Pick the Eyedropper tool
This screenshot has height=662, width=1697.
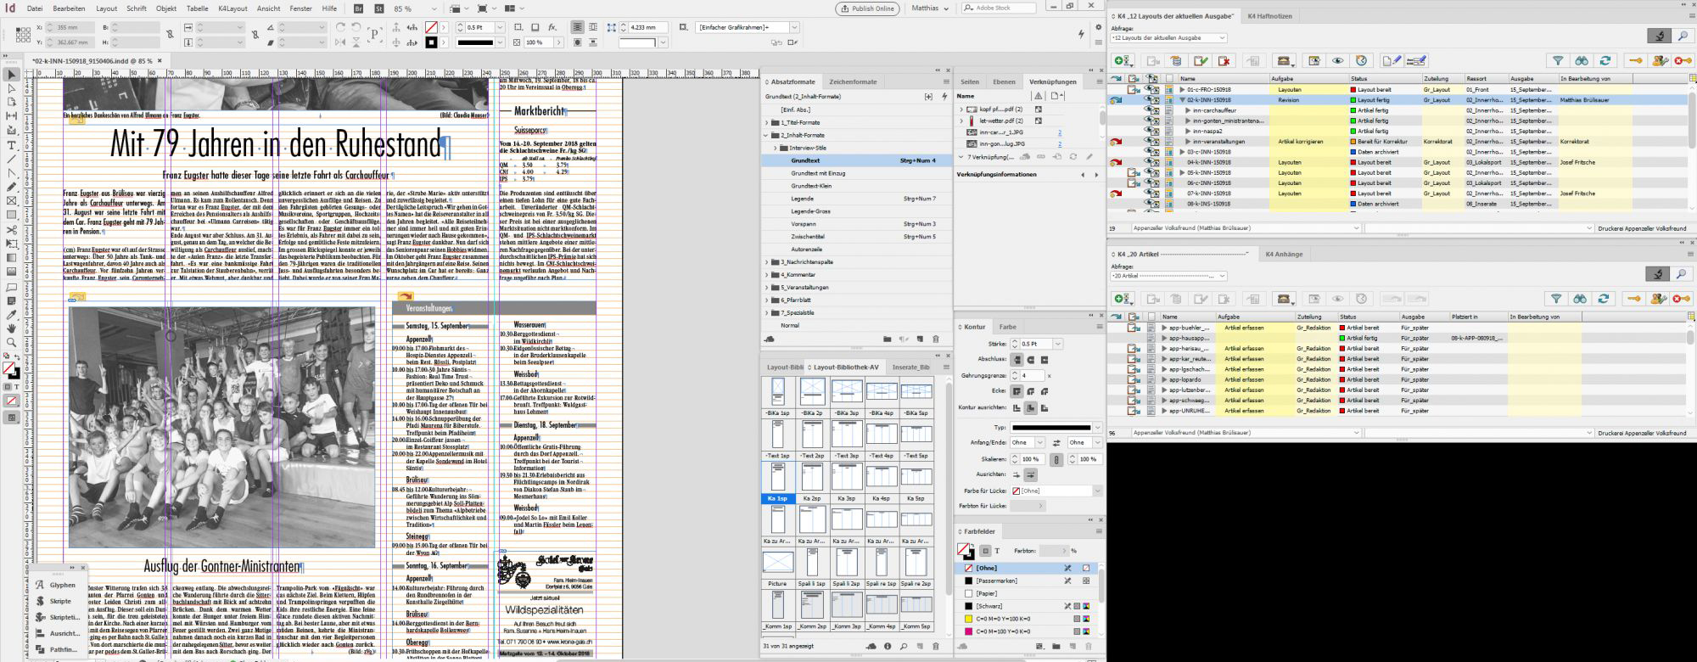click(x=11, y=315)
